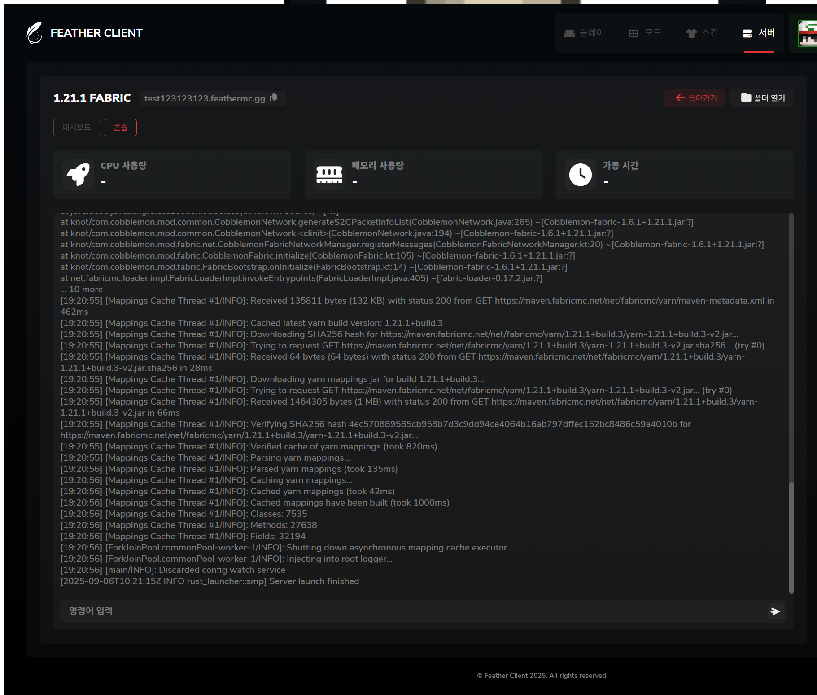Click the 'Cached latest yarn build version' line

point(251,323)
